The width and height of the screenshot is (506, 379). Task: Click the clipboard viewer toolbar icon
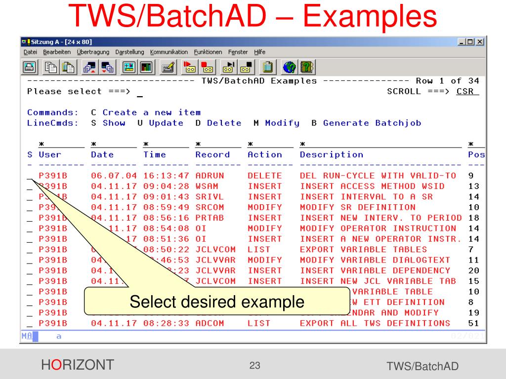click(x=267, y=67)
